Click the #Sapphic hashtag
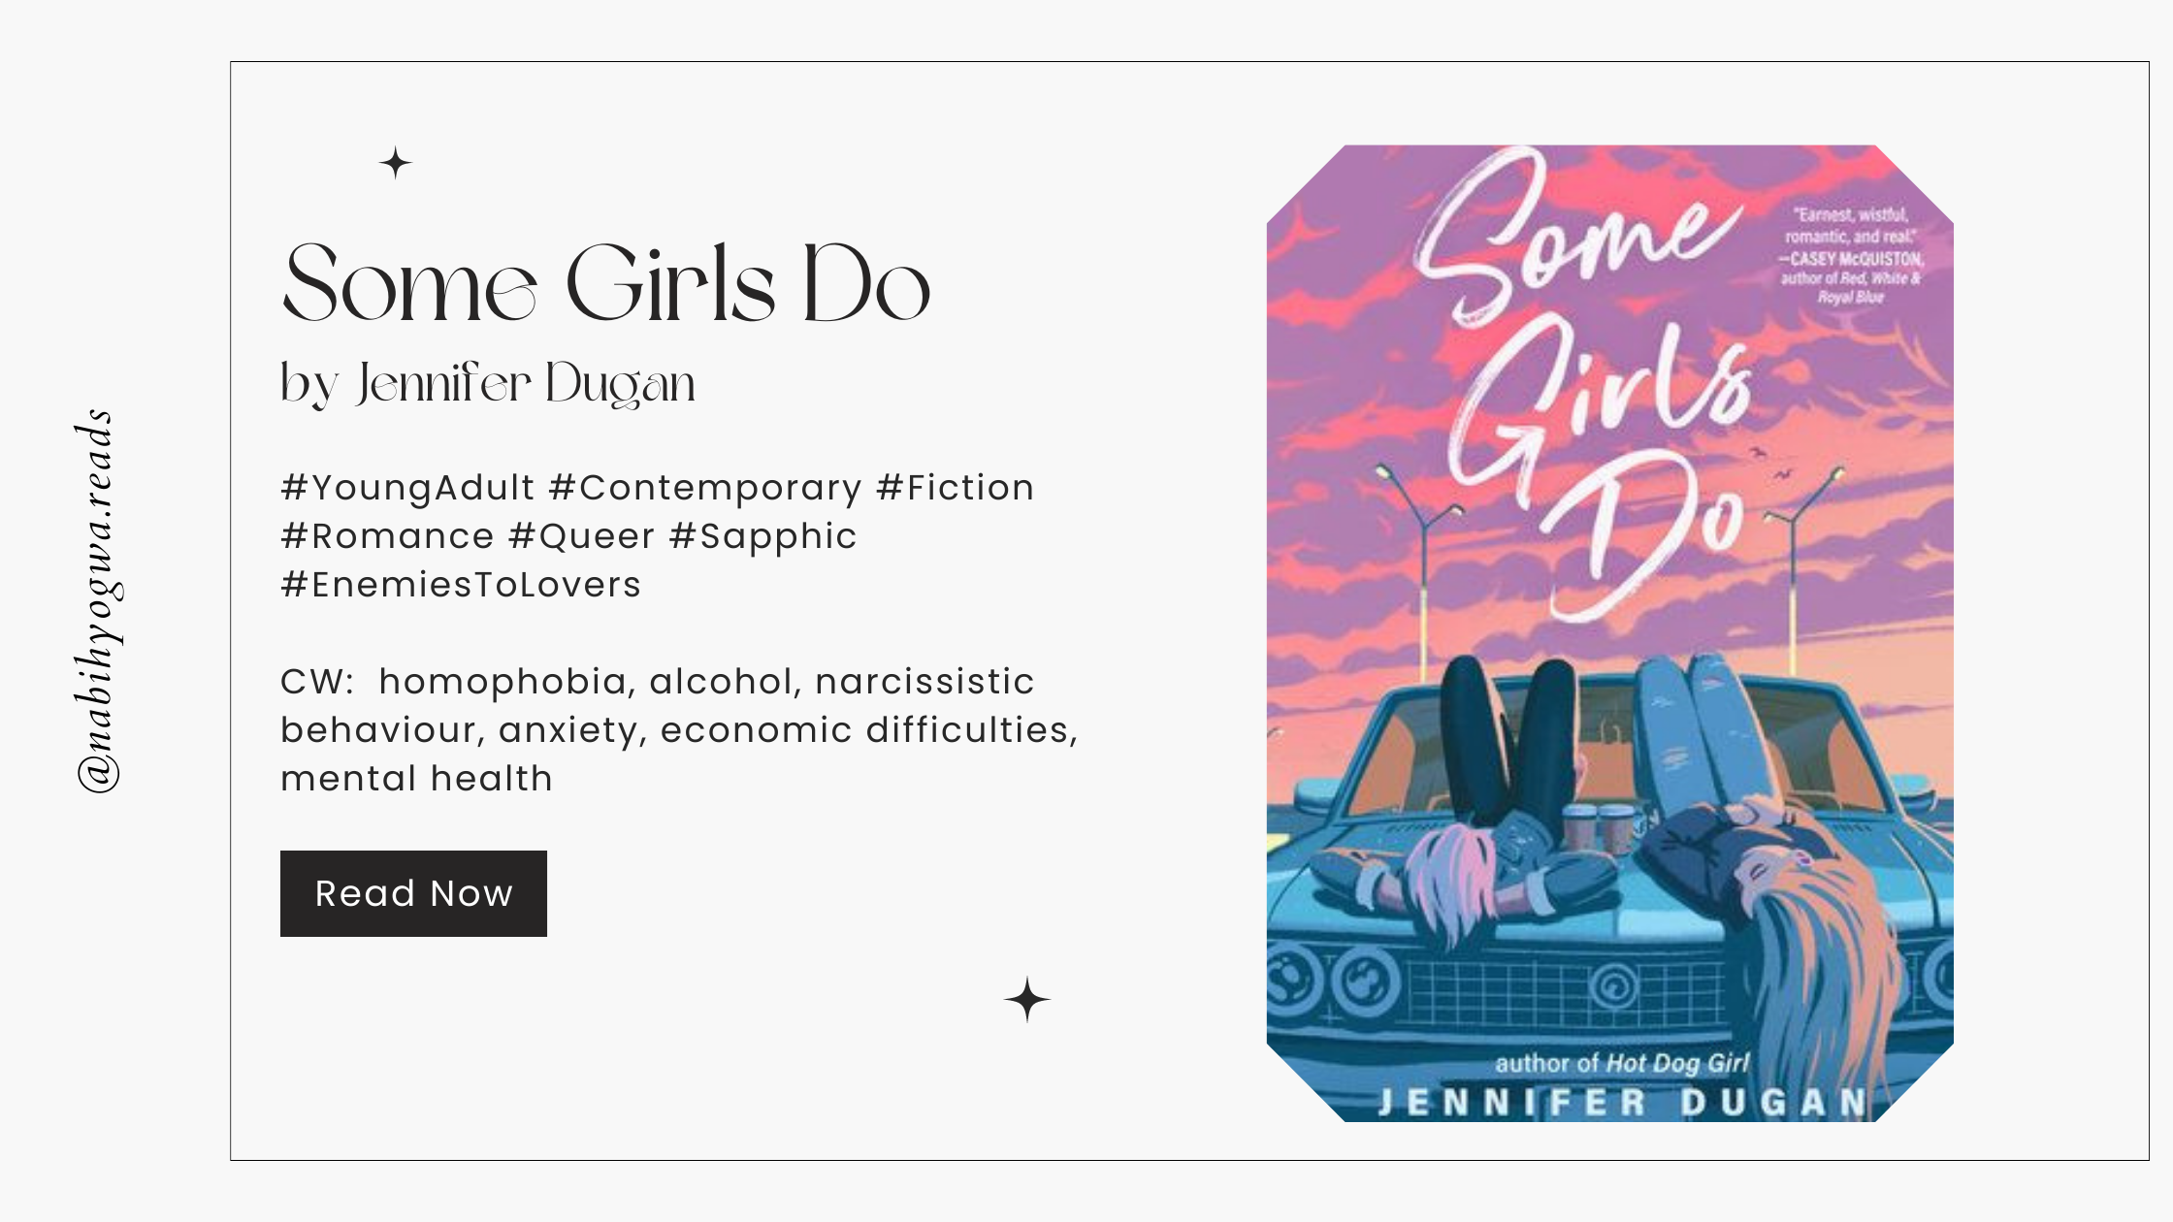This screenshot has height=1222, width=2173. 763,536
